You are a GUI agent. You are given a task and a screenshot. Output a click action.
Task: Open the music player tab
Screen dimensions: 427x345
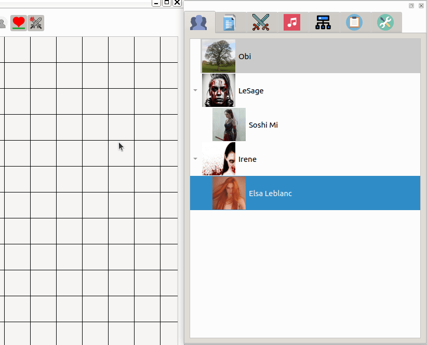click(292, 23)
